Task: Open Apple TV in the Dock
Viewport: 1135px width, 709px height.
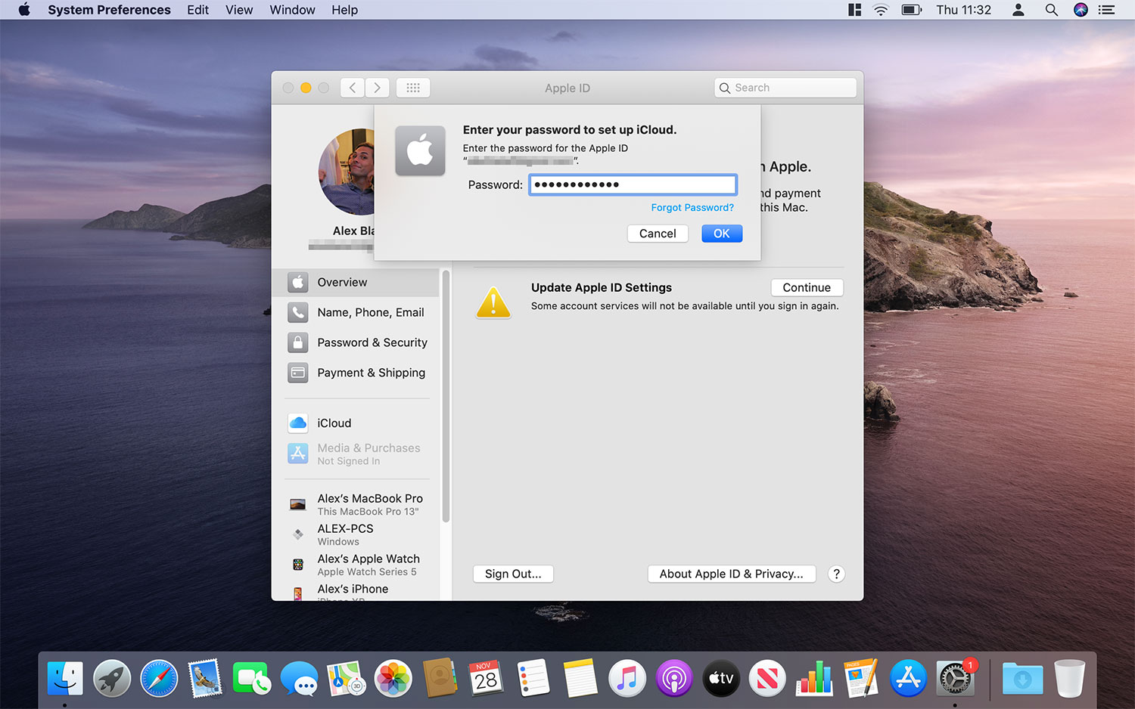Action: pyautogui.click(x=720, y=678)
